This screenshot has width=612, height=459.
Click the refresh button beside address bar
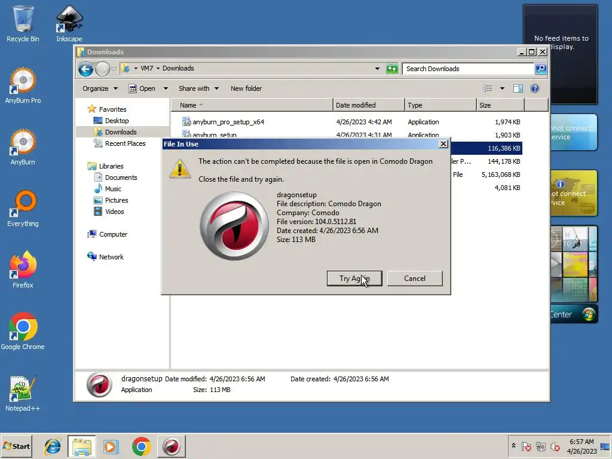(392, 69)
